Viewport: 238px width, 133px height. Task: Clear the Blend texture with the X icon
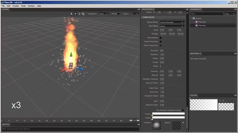(x=183, y=122)
